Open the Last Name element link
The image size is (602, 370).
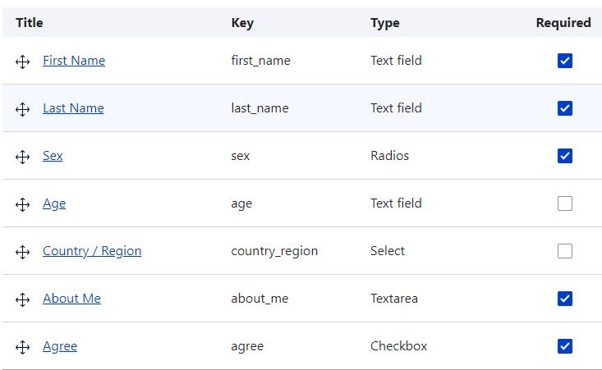tap(73, 108)
